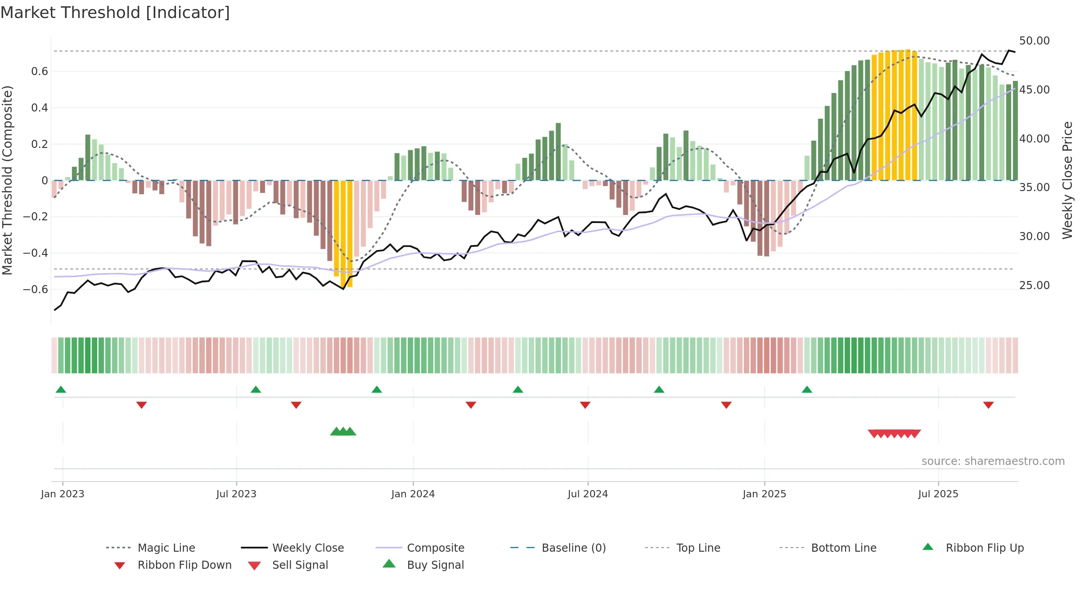Click the Ribbon Flip Up marker before Jul 2024
Screen dimensions: 1080x607
click(518, 389)
